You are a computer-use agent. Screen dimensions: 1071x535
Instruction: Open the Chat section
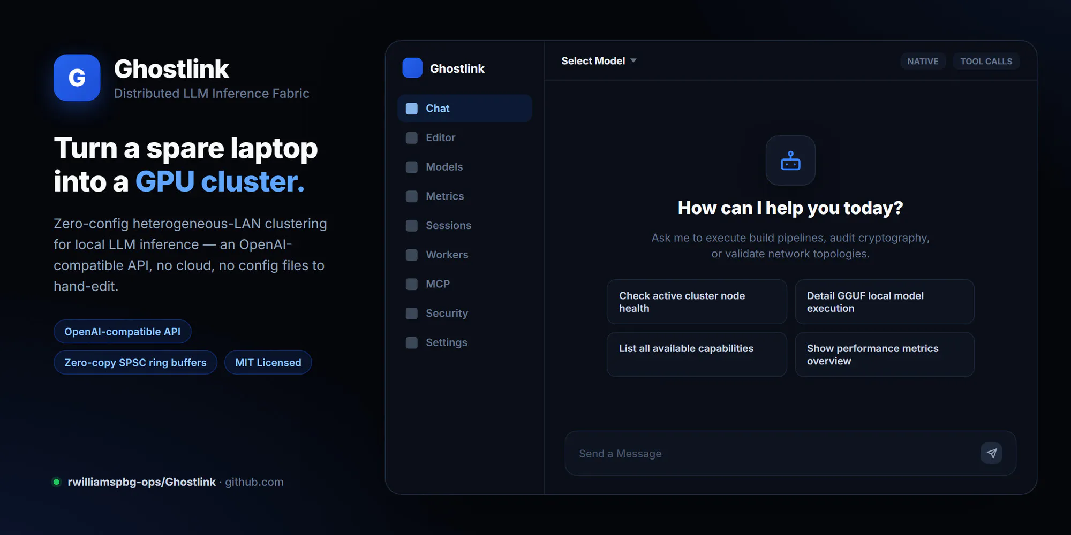pyautogui.click(x=465, y=109)
